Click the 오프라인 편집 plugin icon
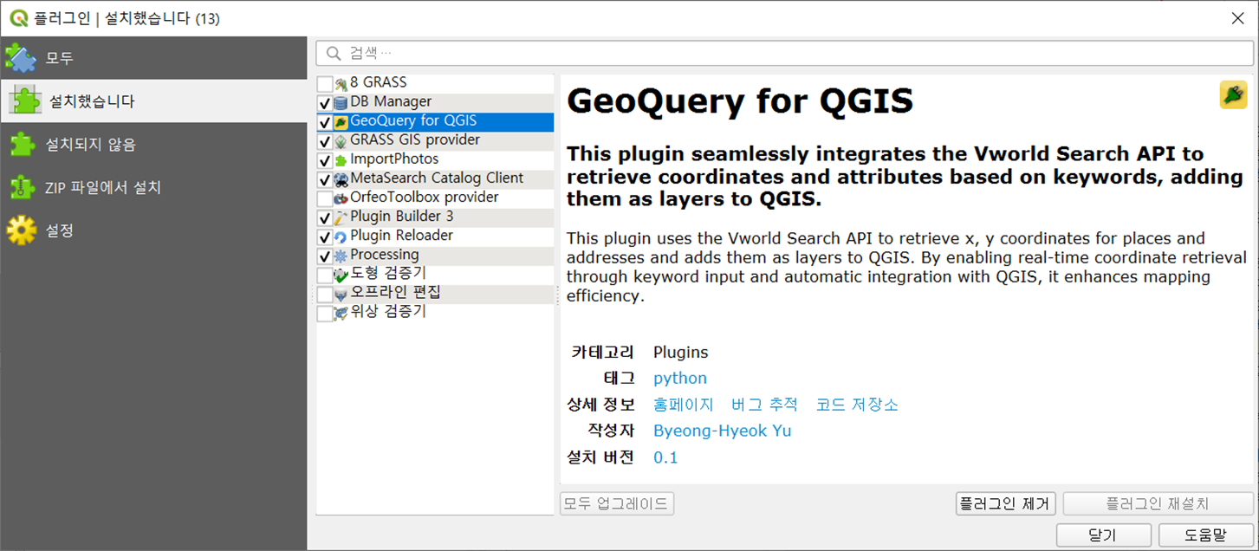 (341, 294)
